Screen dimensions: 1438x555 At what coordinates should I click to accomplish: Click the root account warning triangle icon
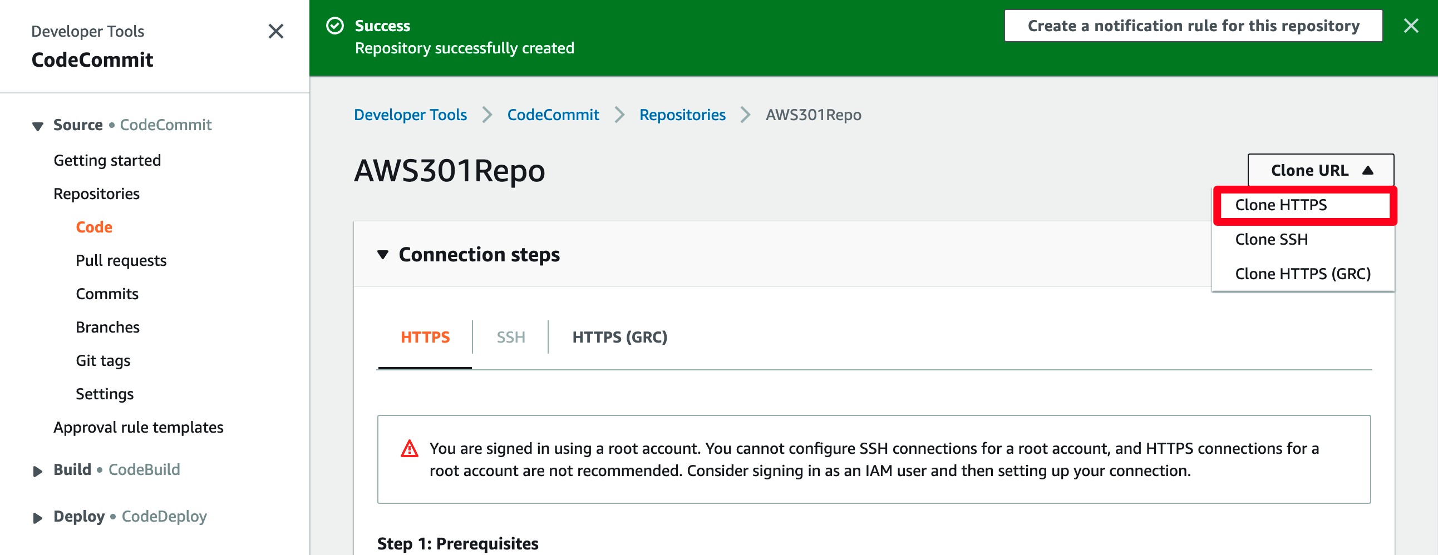coord(409,448)
